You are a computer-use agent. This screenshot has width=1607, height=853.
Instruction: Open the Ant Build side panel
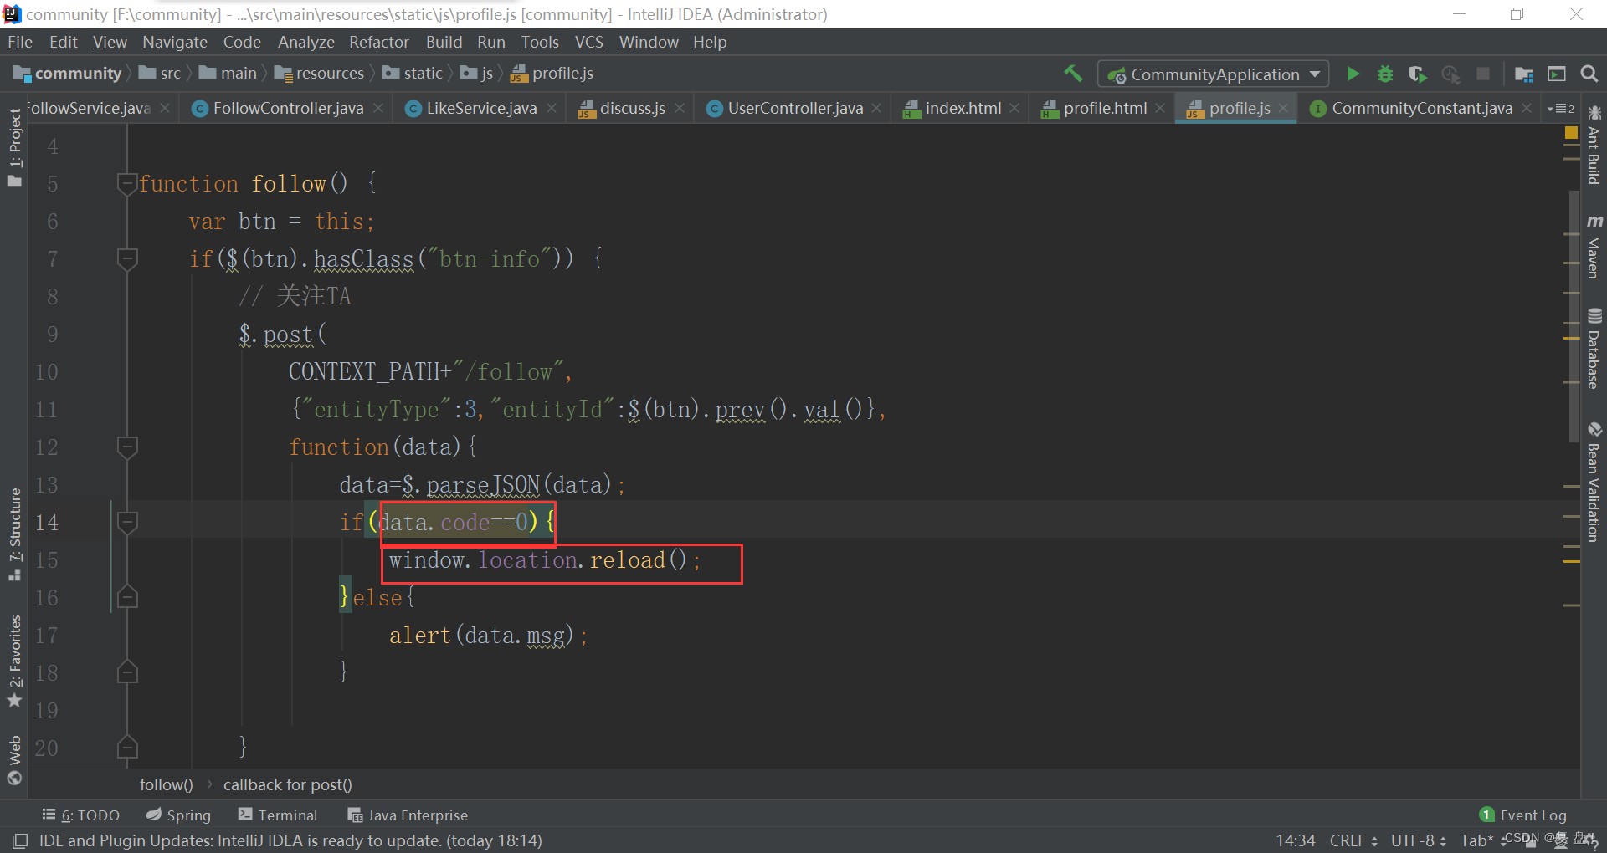point(1594,147)
